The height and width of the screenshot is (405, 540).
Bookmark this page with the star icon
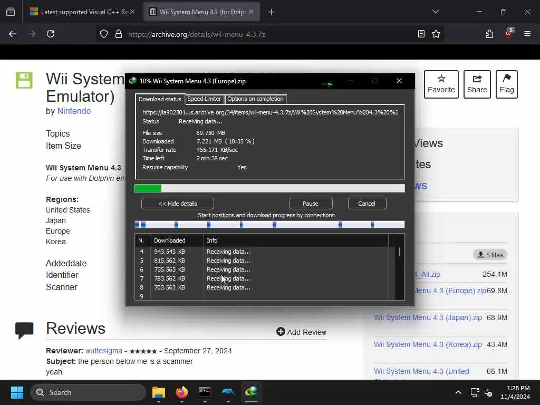pos(436,34)
